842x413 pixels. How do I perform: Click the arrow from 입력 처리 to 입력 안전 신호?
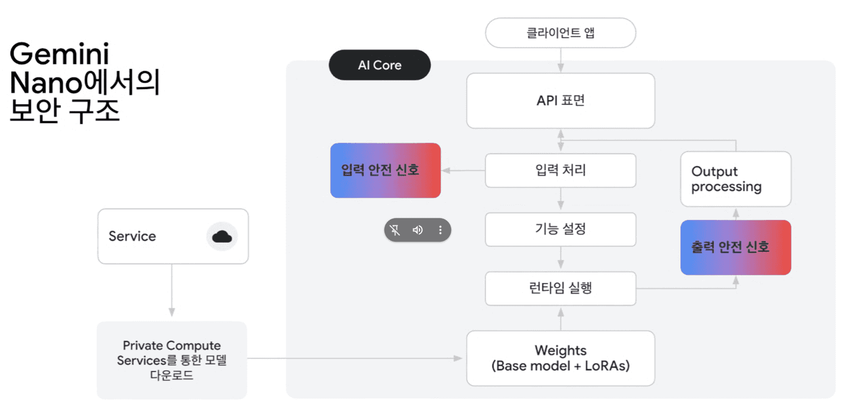click(x=463, y=170)
